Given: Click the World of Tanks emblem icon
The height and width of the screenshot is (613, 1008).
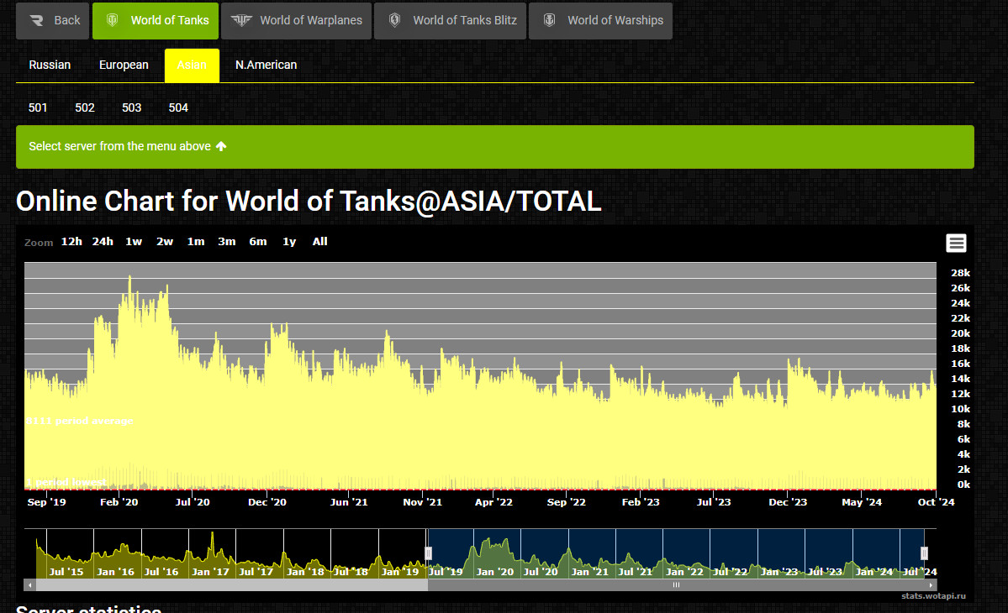Looking at the screenshot, I should tap(113, 20).
